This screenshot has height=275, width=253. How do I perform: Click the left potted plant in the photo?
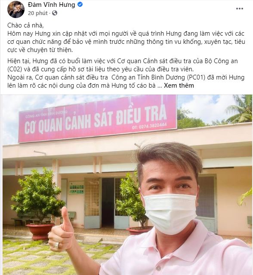click(x=39, y=202)
